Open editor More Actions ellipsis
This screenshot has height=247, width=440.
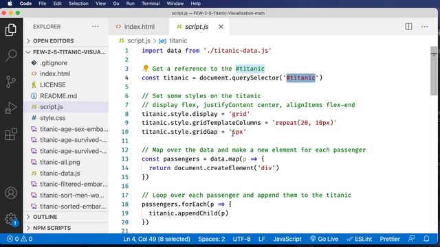[424, 27]
